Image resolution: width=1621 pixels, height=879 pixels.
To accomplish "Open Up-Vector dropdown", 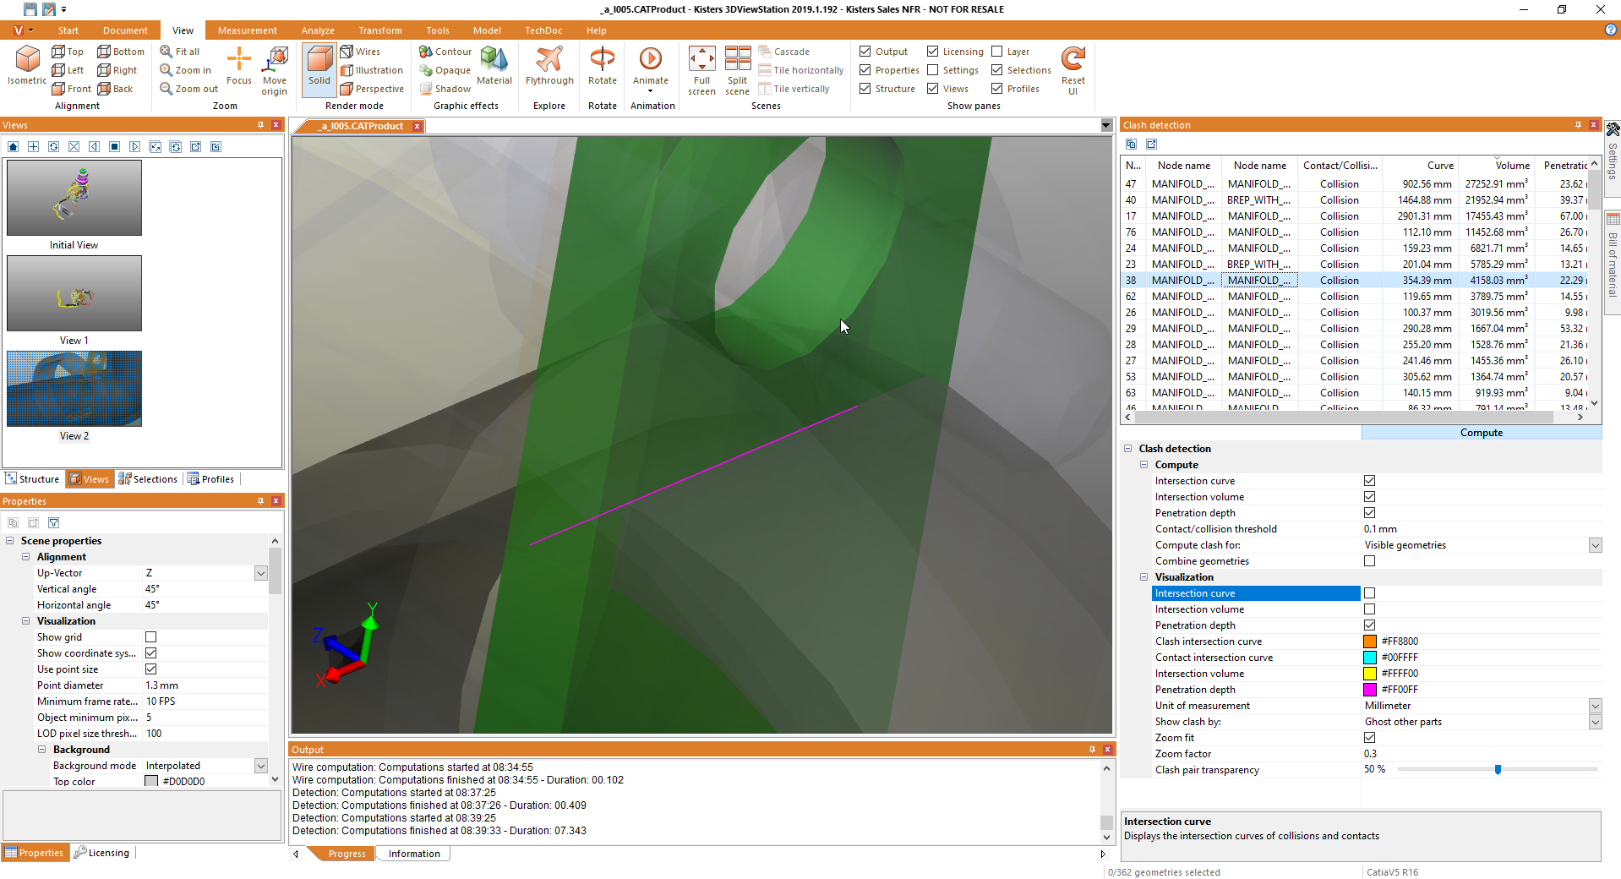I will (x=260, y=573).
